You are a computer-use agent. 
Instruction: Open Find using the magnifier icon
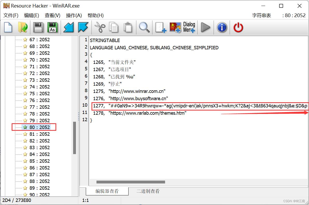click(144, 27)
